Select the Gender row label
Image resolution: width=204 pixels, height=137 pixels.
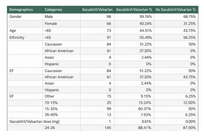click(15, 16)
